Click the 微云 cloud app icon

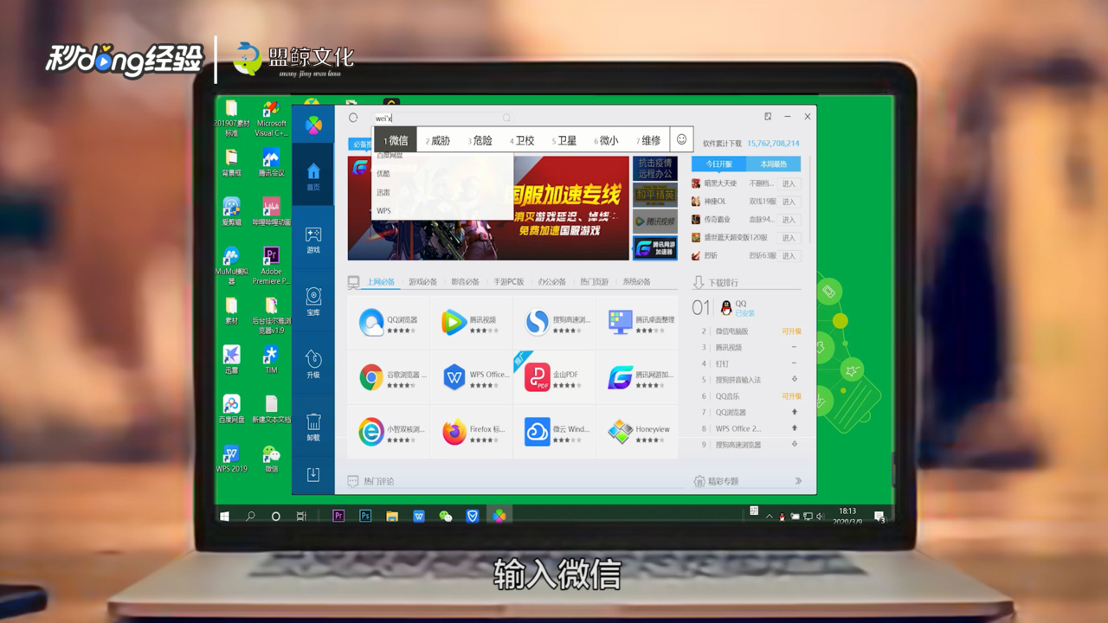[537, 432]
